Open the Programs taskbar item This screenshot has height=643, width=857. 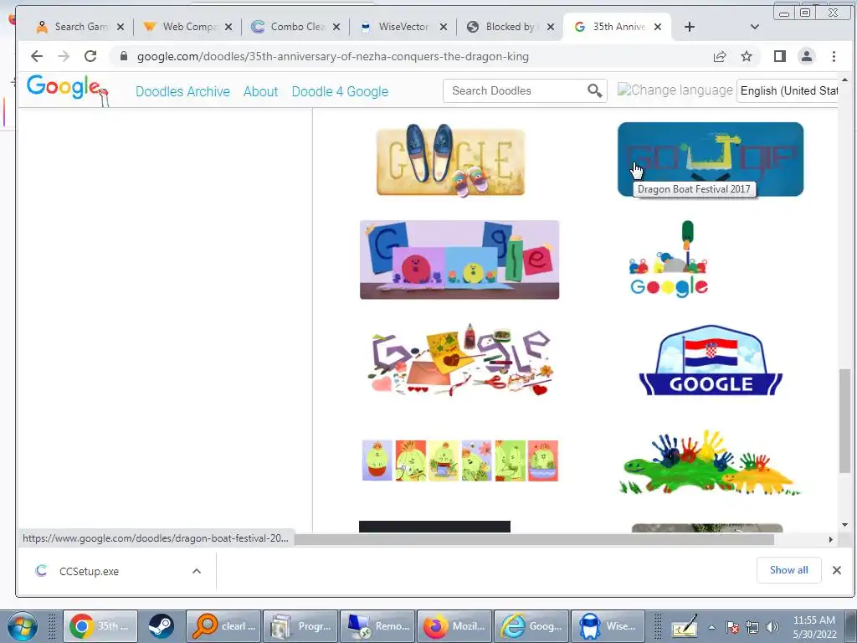[x=300, y=626]
